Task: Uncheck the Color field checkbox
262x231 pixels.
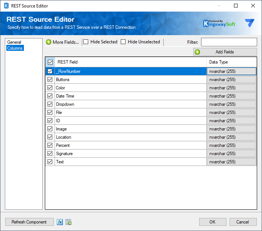Action: [50, 87]
